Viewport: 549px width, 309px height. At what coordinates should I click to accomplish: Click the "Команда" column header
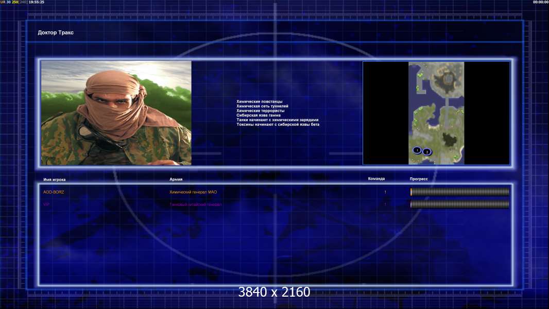tap(376, 179)
